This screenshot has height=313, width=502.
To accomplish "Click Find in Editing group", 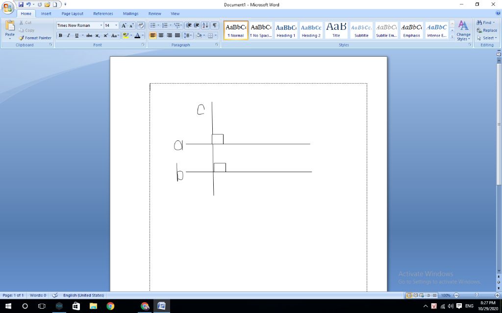I will click(486, 22).
